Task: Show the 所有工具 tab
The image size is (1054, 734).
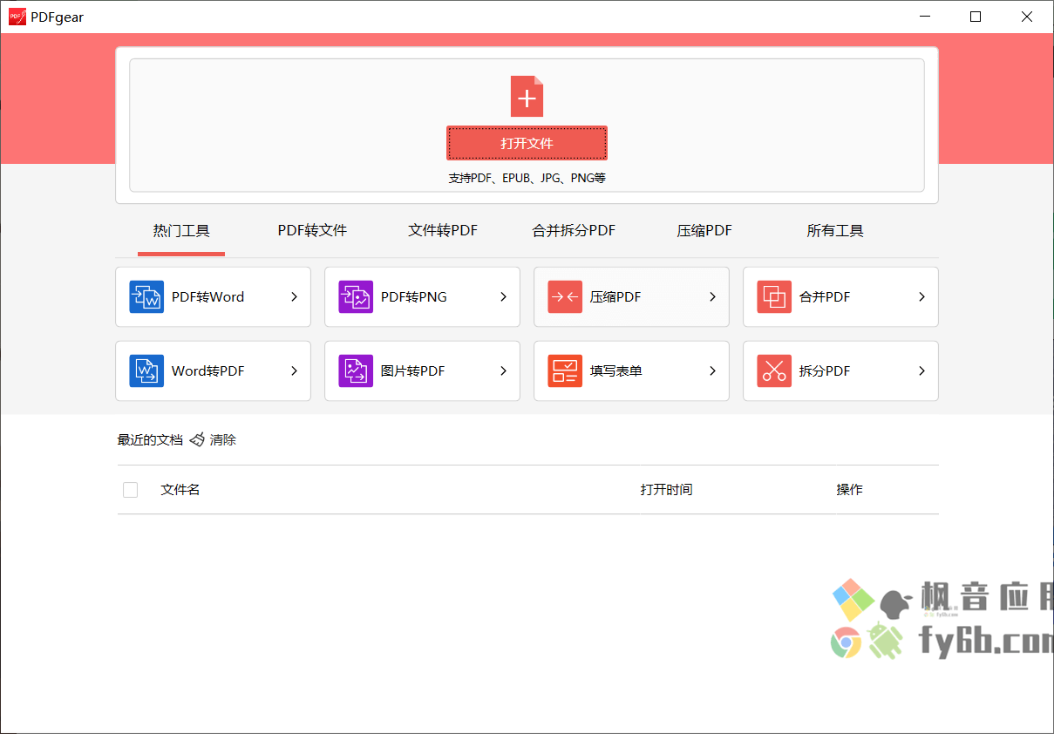Action: [x=835, y=231]
